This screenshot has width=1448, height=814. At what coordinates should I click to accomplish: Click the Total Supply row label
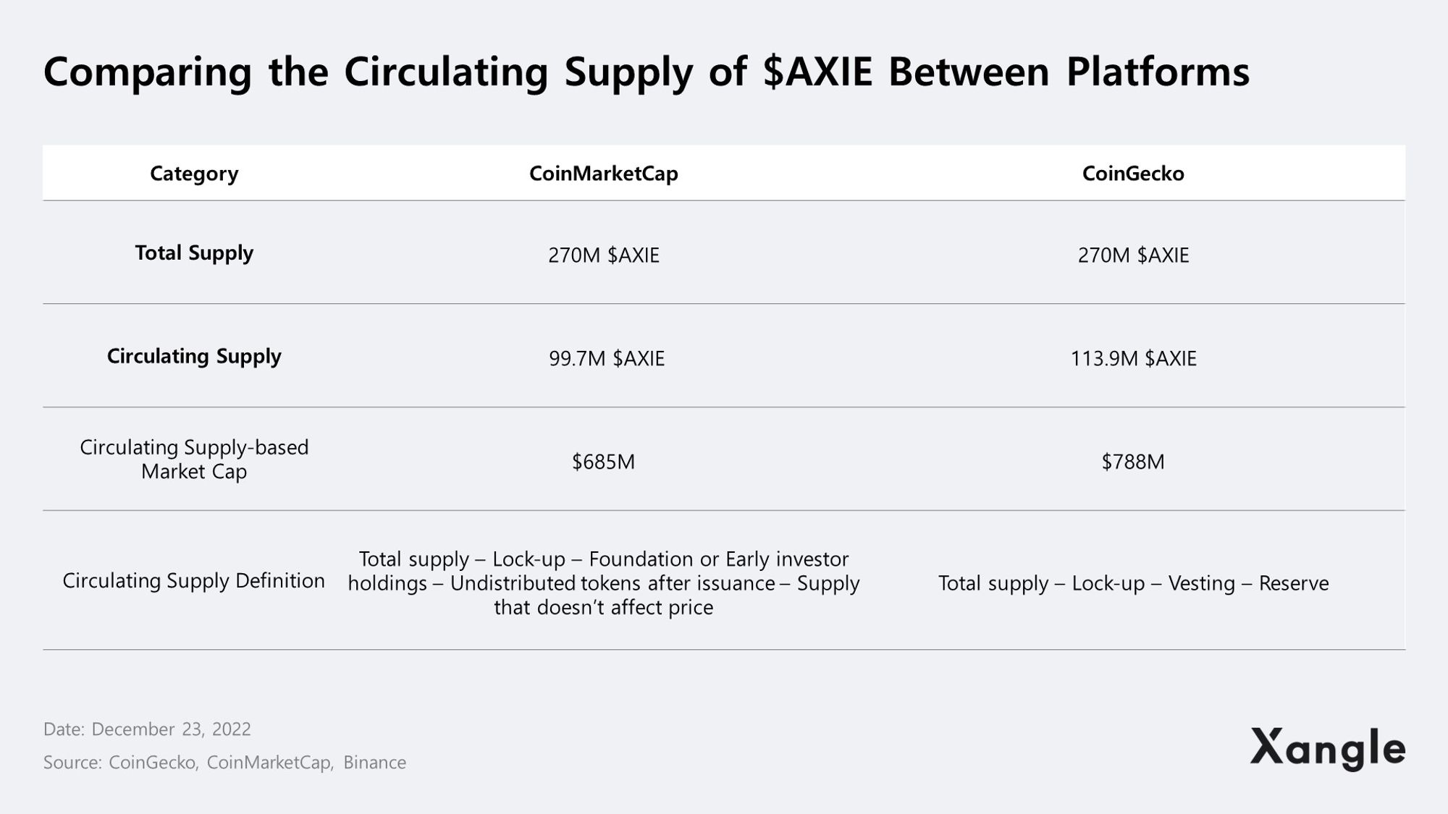(194, 253)
